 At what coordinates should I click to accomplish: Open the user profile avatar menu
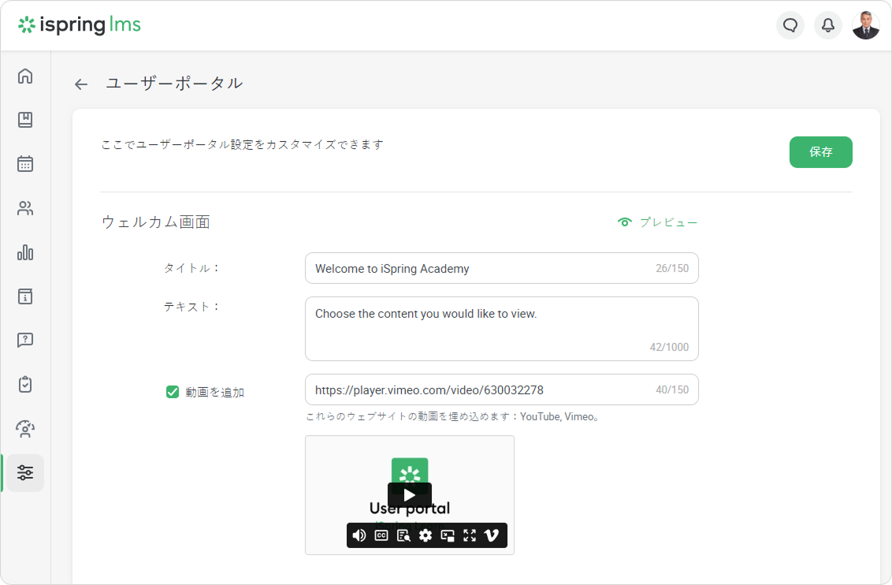coord(866,25)
